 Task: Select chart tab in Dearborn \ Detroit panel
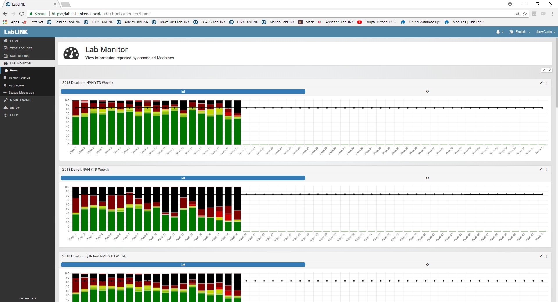click(x=183, y=265)
